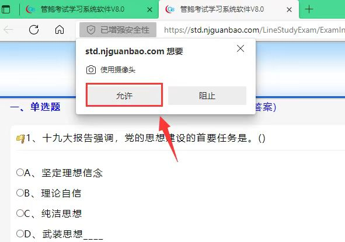The width and height of the screenshot is (345, 242).
Task: Close the first 管鲍考试学习系统 tab
Action: click(149, 9)
